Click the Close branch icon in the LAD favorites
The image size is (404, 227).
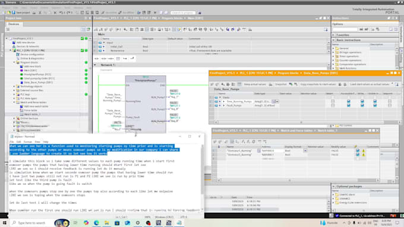coord(132,59)
